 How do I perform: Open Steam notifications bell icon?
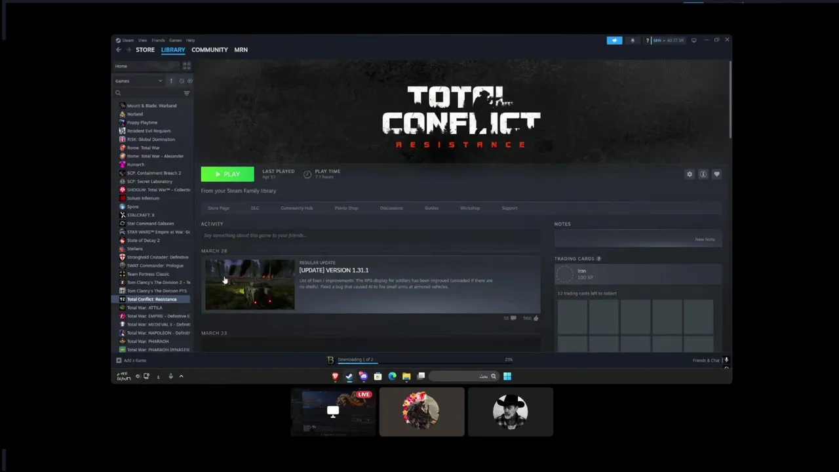coord(633,41)
